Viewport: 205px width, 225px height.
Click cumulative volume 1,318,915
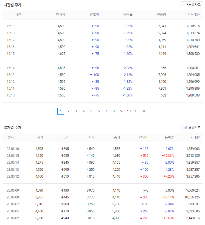[193, 26]
